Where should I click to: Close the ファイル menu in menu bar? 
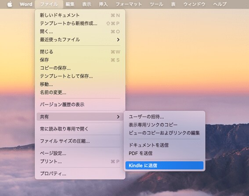tap(49, 4)
